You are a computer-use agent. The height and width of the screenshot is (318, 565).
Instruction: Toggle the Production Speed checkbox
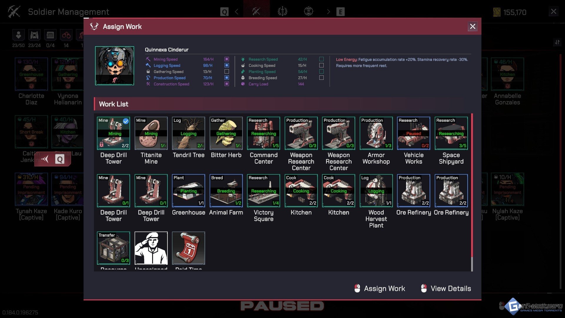(227, 78)
